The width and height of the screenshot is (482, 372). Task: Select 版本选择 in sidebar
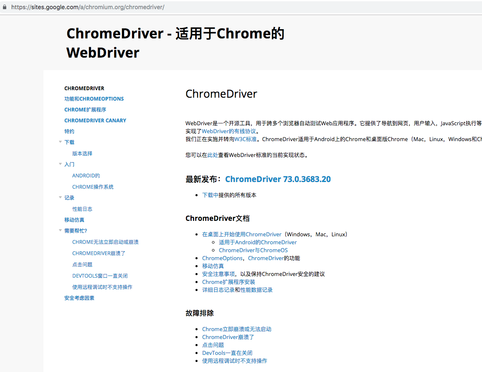(x=82, y=154)
